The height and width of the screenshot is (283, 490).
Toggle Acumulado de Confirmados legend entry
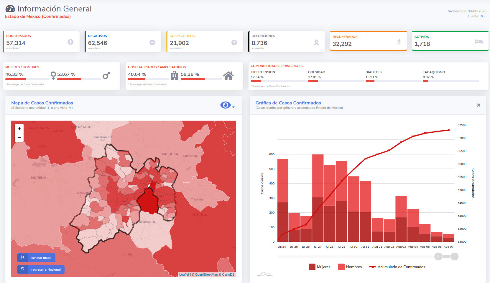coord(397,267)
